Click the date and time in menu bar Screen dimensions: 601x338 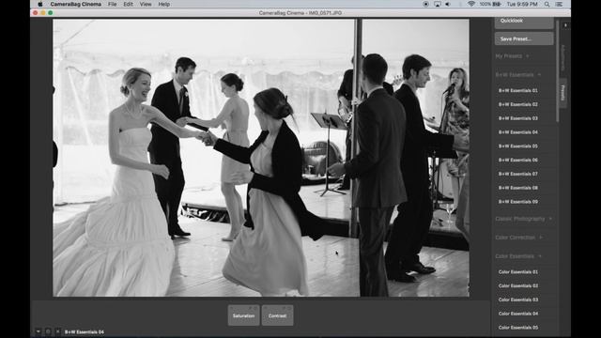[522, 4]
